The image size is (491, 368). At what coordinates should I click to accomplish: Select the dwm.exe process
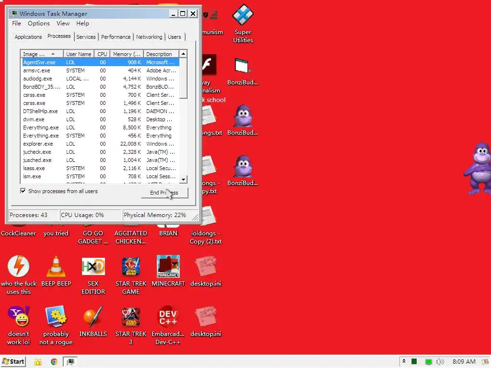[100, 119]
